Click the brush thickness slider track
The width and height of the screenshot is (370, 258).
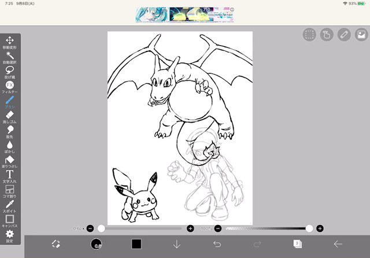[140, 228]
